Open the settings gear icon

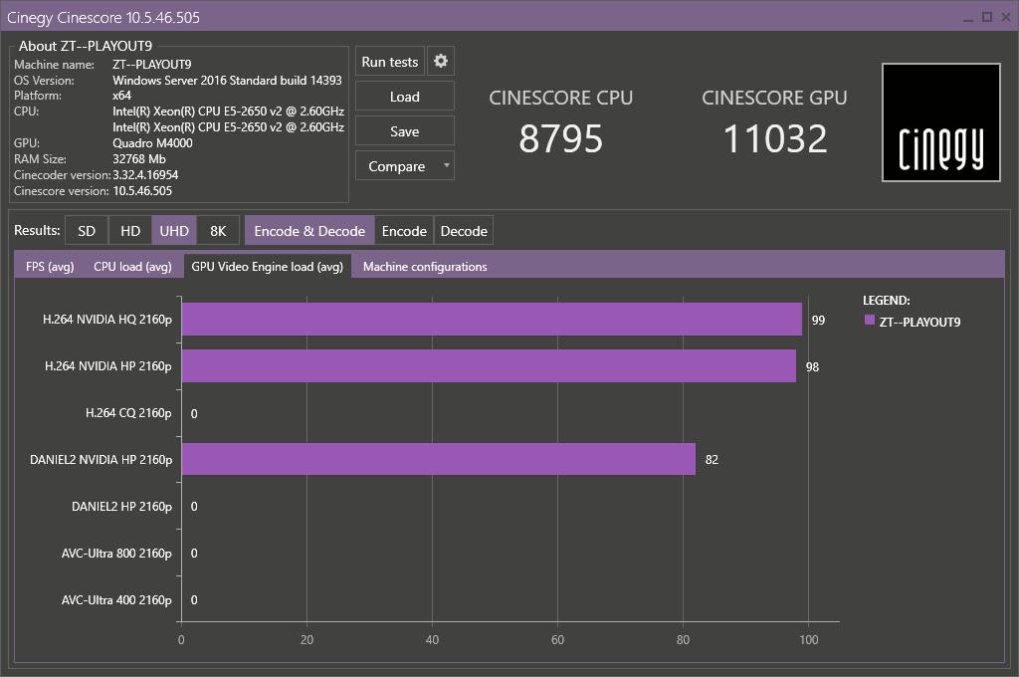441,61
